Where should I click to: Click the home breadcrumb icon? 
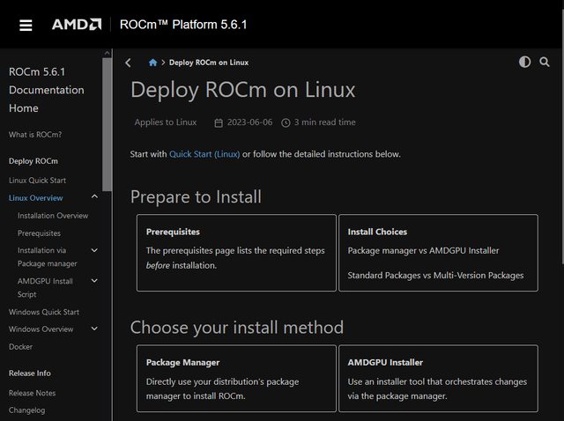[x=153, y=63]
